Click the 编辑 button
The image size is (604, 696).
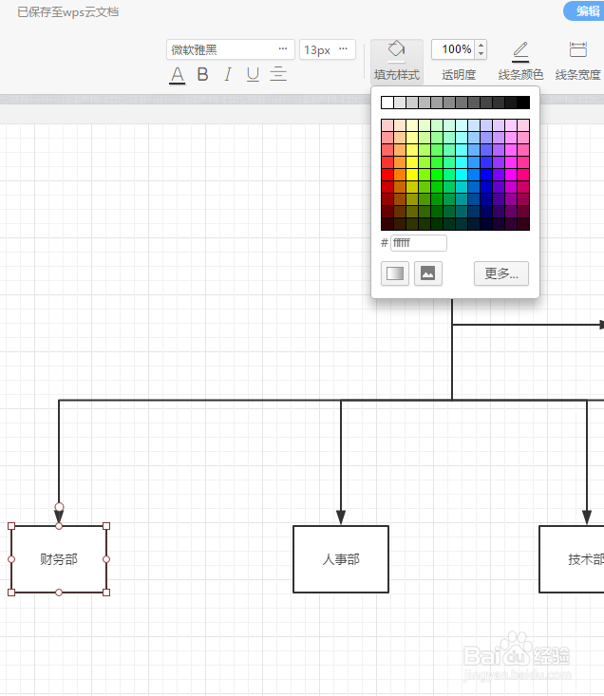[586, 11]
